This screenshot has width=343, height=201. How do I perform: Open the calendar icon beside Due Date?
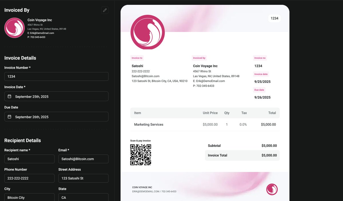(x=9, y=117)
